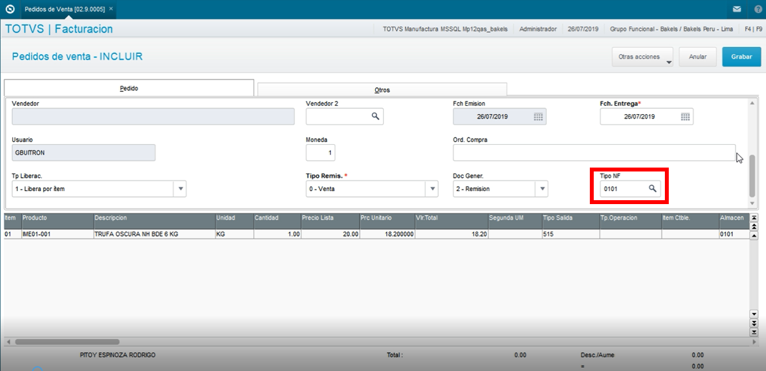
Task: Click the Tipo Salida cell 515
Action: [571, 234]
